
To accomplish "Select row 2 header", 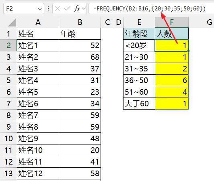I will click(x=8, y=45).
